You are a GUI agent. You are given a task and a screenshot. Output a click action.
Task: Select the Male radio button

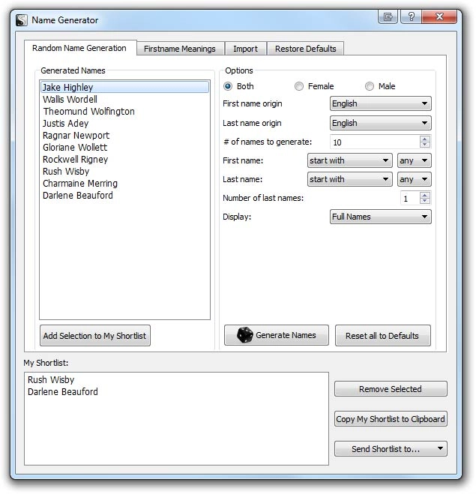[x=370, y=86]
